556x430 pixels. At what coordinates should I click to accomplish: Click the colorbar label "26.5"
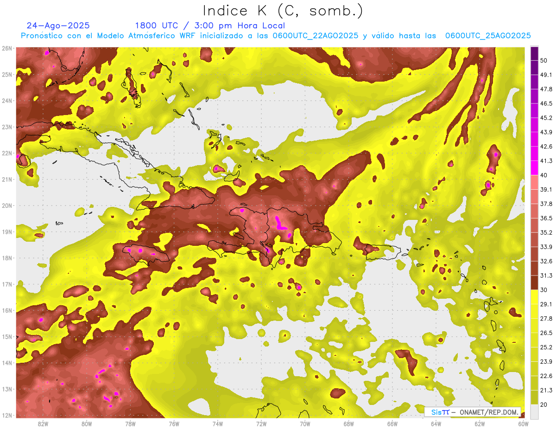click(546, 333)
